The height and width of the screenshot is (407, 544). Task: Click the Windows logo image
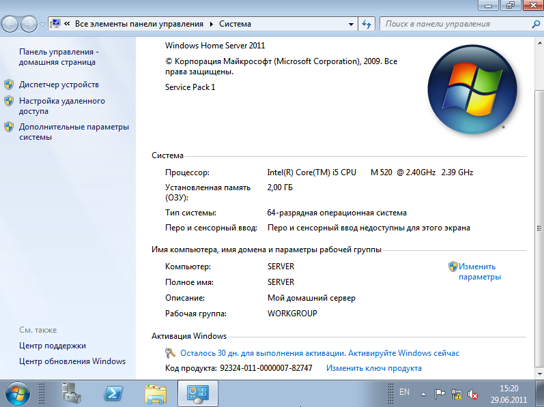tap(472, 89)
